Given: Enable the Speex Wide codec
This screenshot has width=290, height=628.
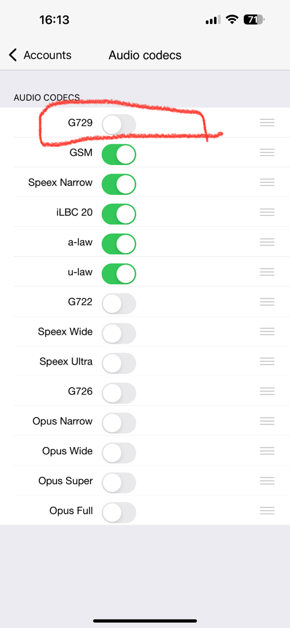Looking at the screenshot, I should coord(119,333).
